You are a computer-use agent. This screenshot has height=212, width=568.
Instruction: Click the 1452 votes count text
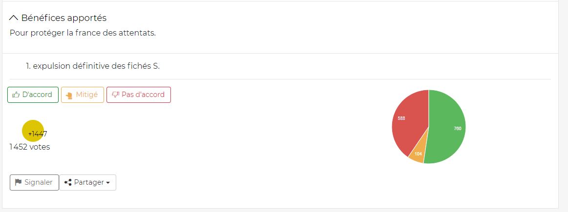pyautogui.click(x=30, y=147)
